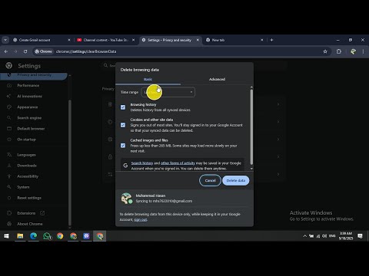The height and width of the screenshot is (276, 369).
Task: Close the Create Gmail account tab
Action: (69, 40)
